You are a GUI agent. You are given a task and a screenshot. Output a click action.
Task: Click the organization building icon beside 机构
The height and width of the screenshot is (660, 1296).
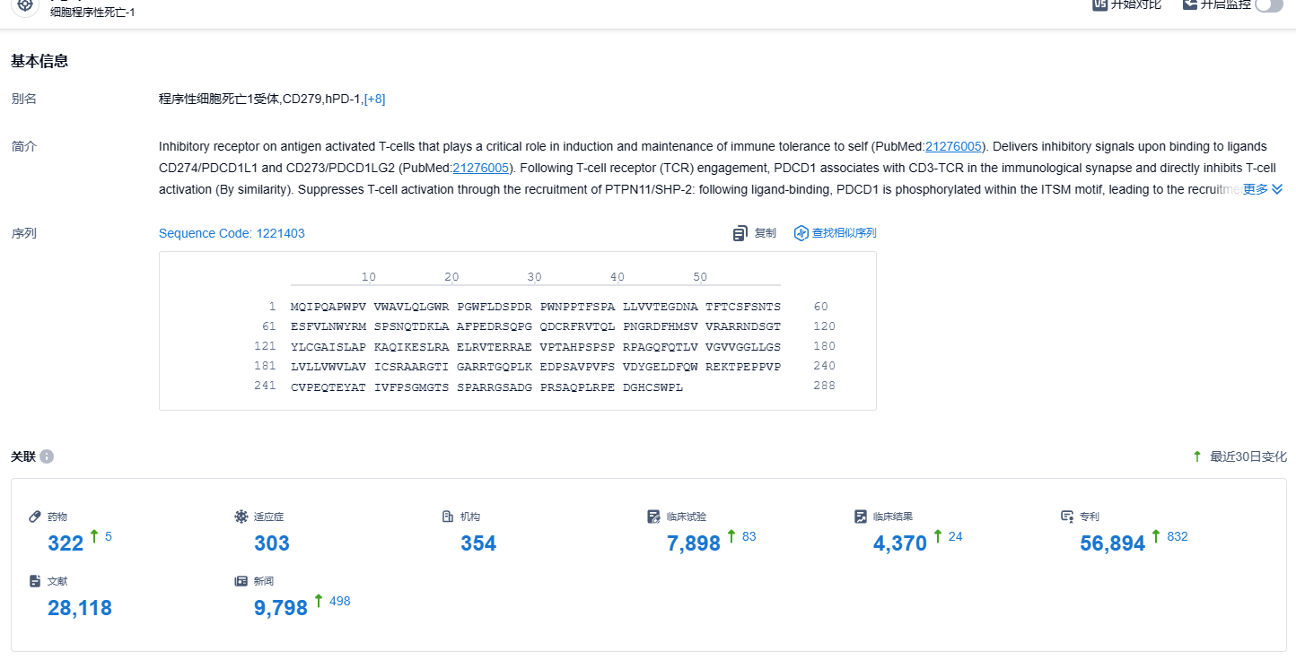click(448, 517)
